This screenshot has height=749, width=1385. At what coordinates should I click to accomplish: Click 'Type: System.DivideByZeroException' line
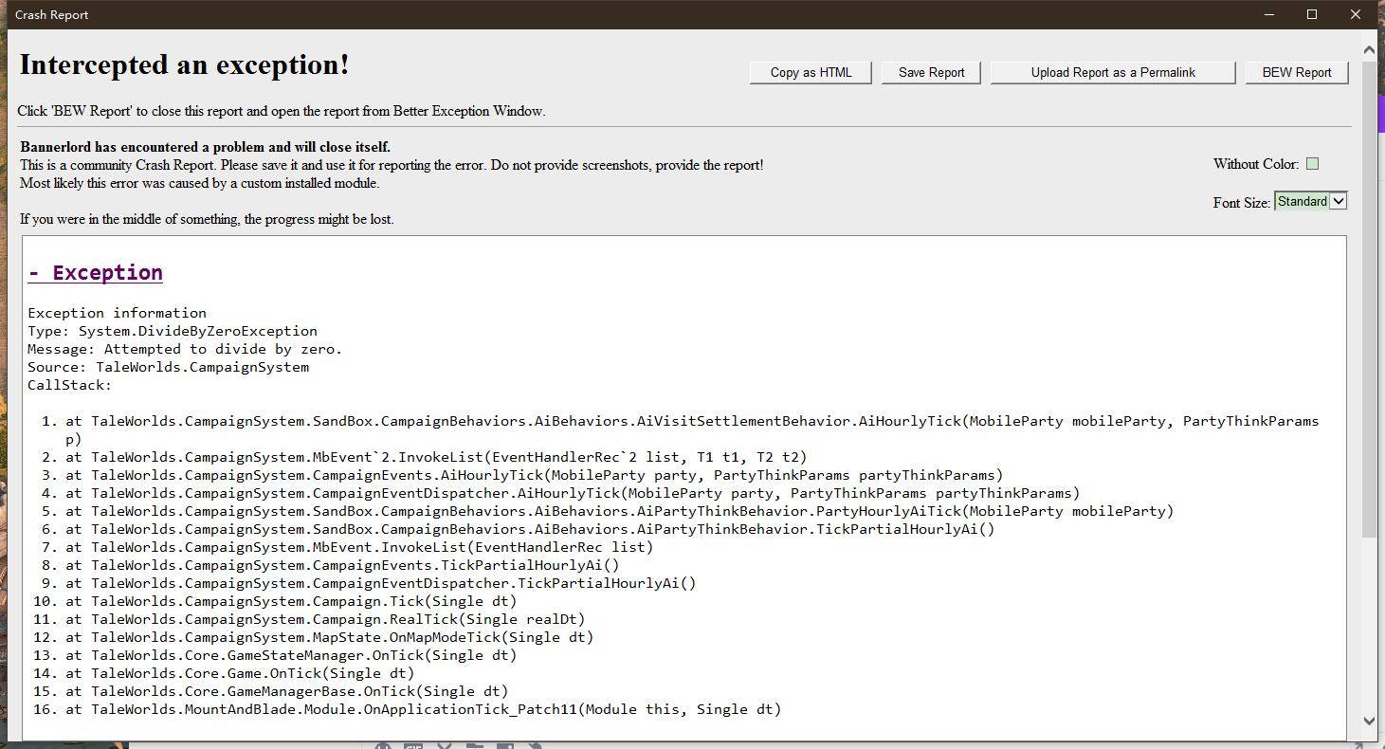point(173,331)
